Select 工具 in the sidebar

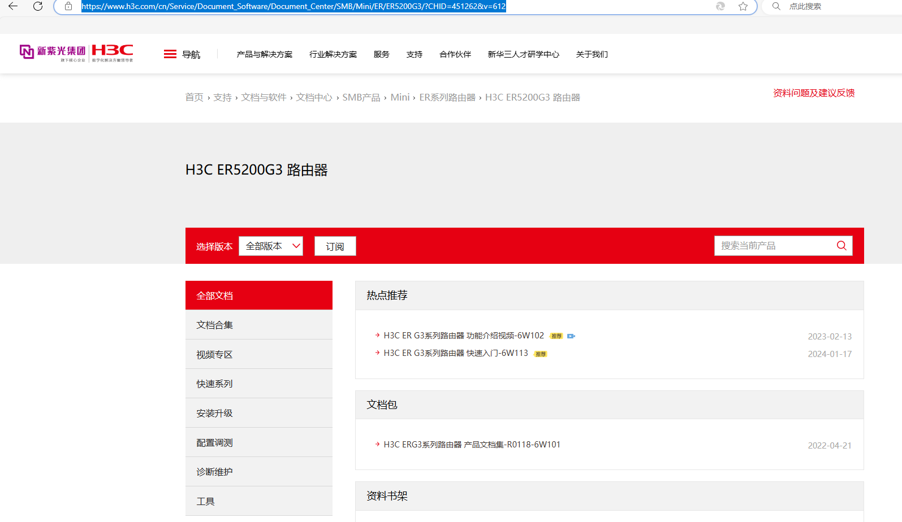pyautogui.click(x=259, y=501)
